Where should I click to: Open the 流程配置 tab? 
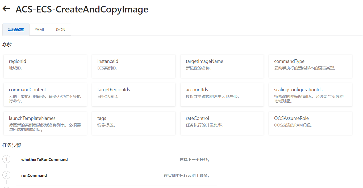16,30
